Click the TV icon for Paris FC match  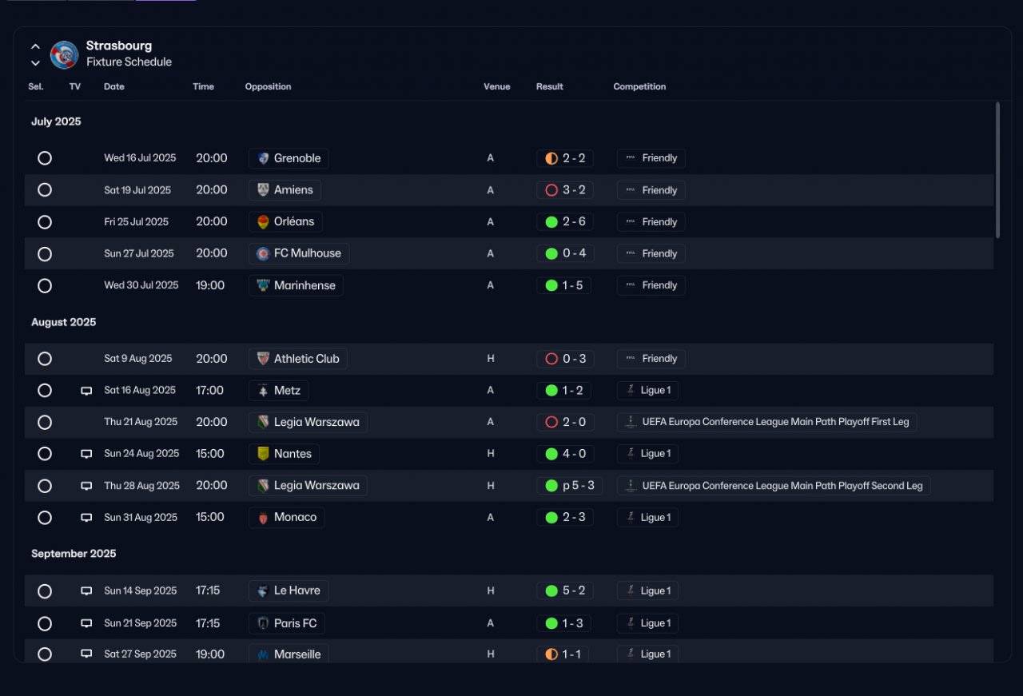(x=86, y=623)
